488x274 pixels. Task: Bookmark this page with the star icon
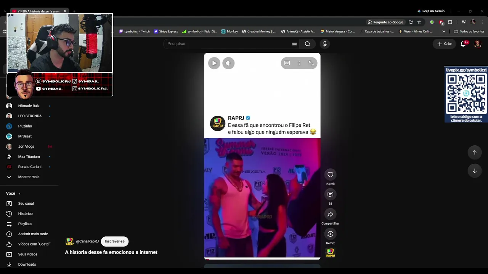[x=419, y=22]
